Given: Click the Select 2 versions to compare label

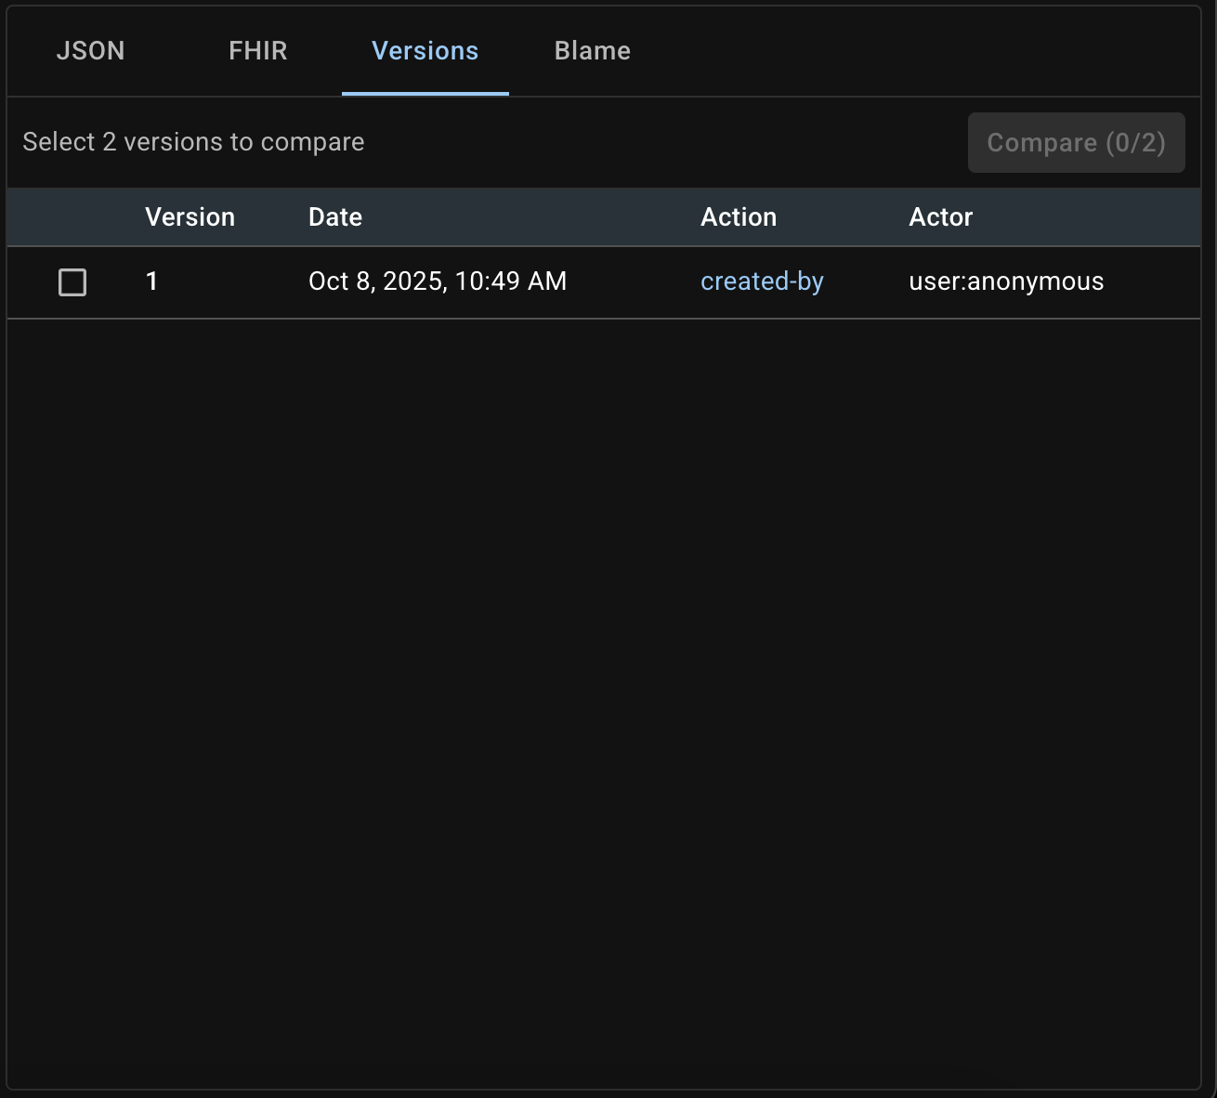Looking at the screenshot, I should [x=193, y=142].
